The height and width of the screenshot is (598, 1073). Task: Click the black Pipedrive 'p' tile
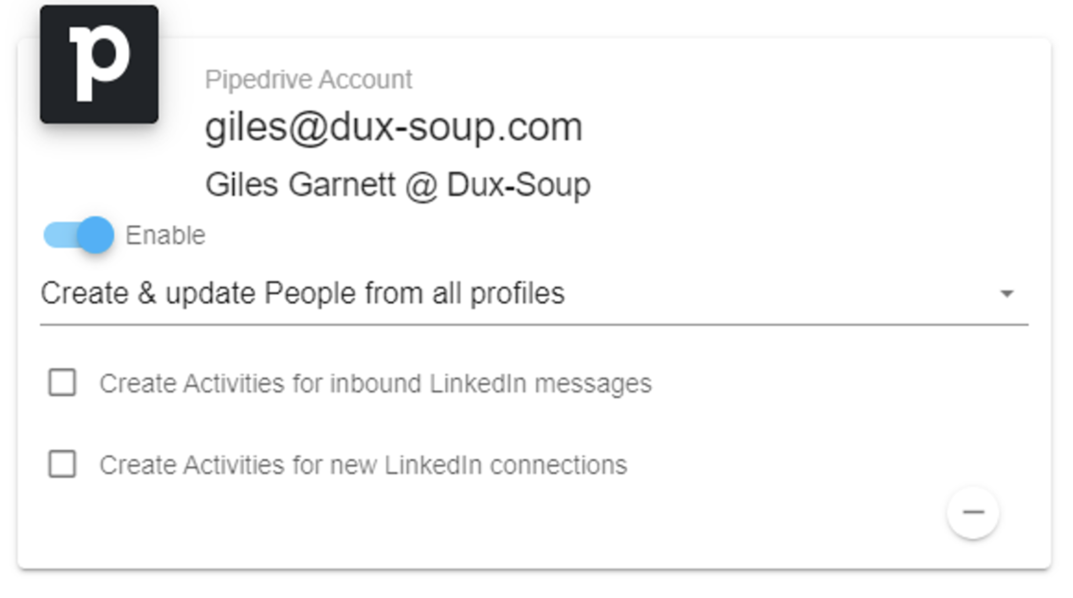[99, 64]
